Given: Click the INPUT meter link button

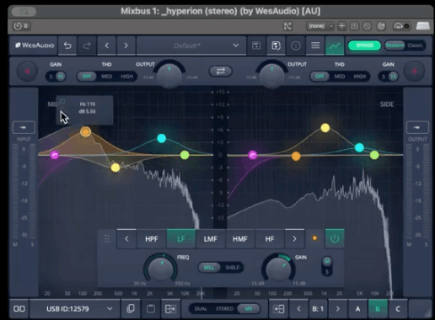Looking at the screenshot, I should tap(24, 127).
